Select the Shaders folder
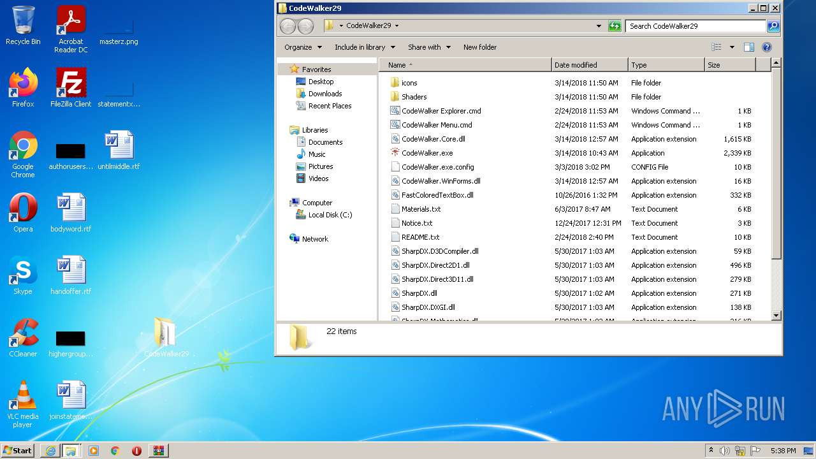This screenshot has width=816, height=459. coord(414,97)
